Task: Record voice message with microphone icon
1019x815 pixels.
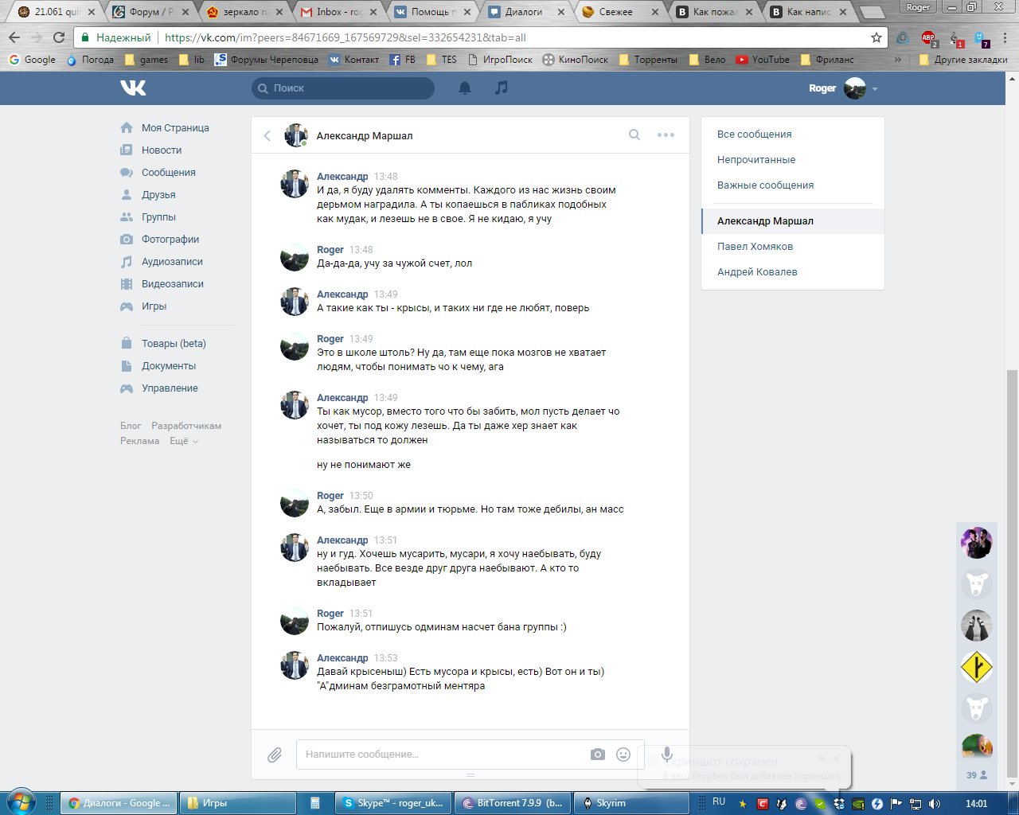Action: coord(667,755)
